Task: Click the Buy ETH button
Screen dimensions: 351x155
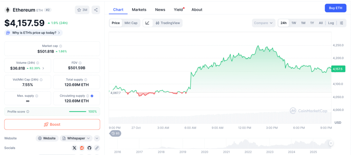Action: tap(335, 8)
